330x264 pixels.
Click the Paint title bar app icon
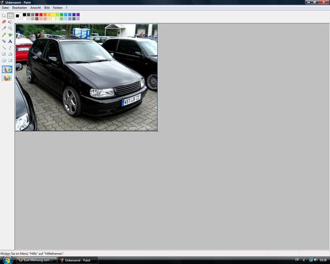(x=2, y=2)
